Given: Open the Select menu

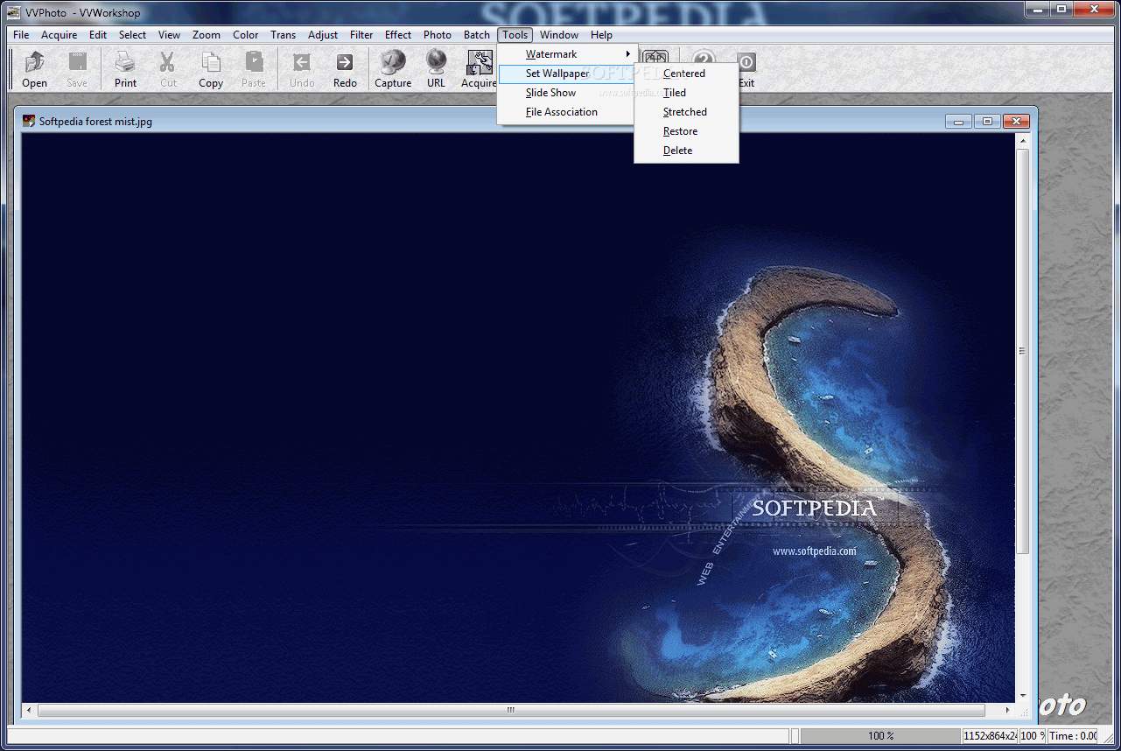Looking at the screenshot, I should coord(133,35).
